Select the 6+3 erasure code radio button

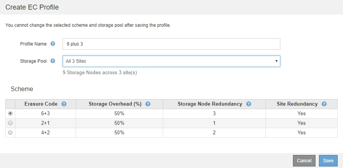[x=10, y=113]
